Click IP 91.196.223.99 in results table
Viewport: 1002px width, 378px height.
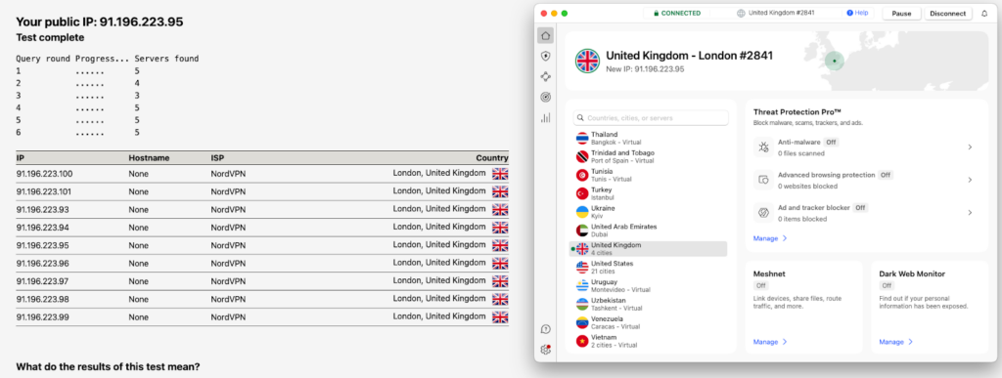tap(42, 316)
